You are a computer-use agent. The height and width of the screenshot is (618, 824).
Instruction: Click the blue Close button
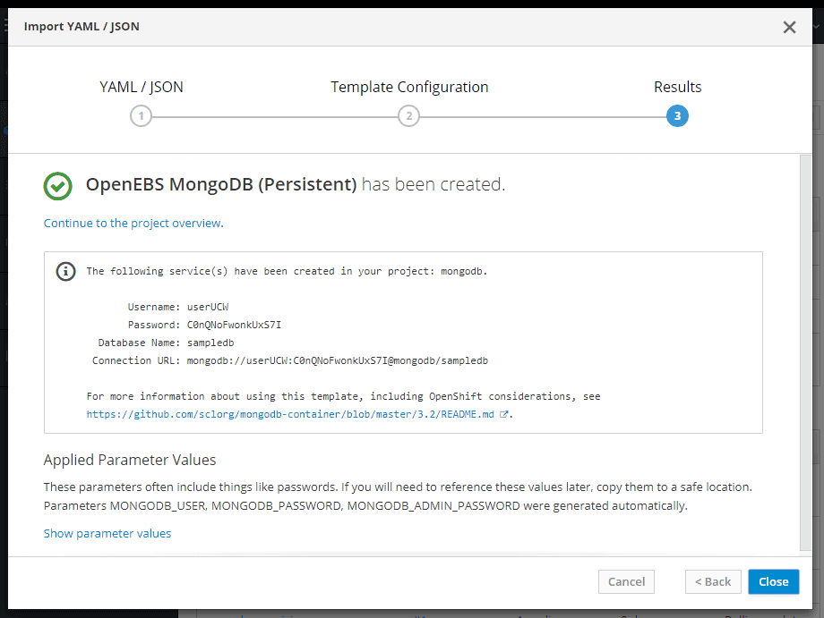pyautogui.click(x=774, y=582)
